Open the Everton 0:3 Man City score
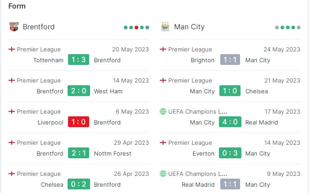Screen dimensions: 309x193 tap(230, 153)
